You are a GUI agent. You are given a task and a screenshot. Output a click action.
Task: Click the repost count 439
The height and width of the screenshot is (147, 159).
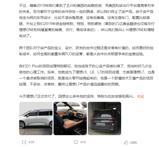click(31, 142)
